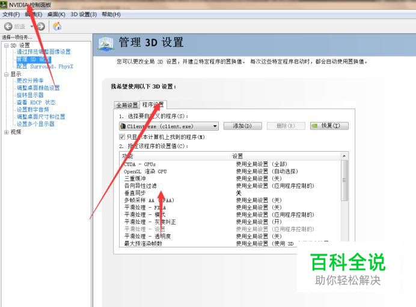This screenshot has width=416, height=307.
Task: Open the Back history dropdown arrow
Action: [32, 26]
